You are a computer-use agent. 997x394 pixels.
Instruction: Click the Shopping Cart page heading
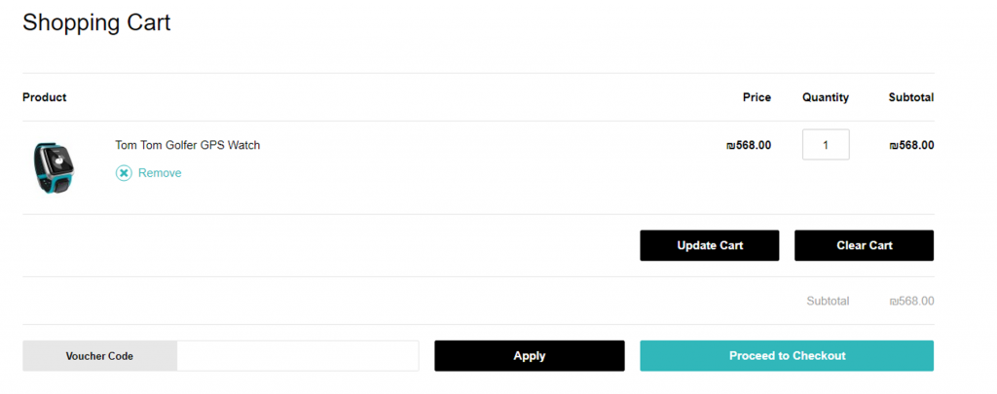96,22
